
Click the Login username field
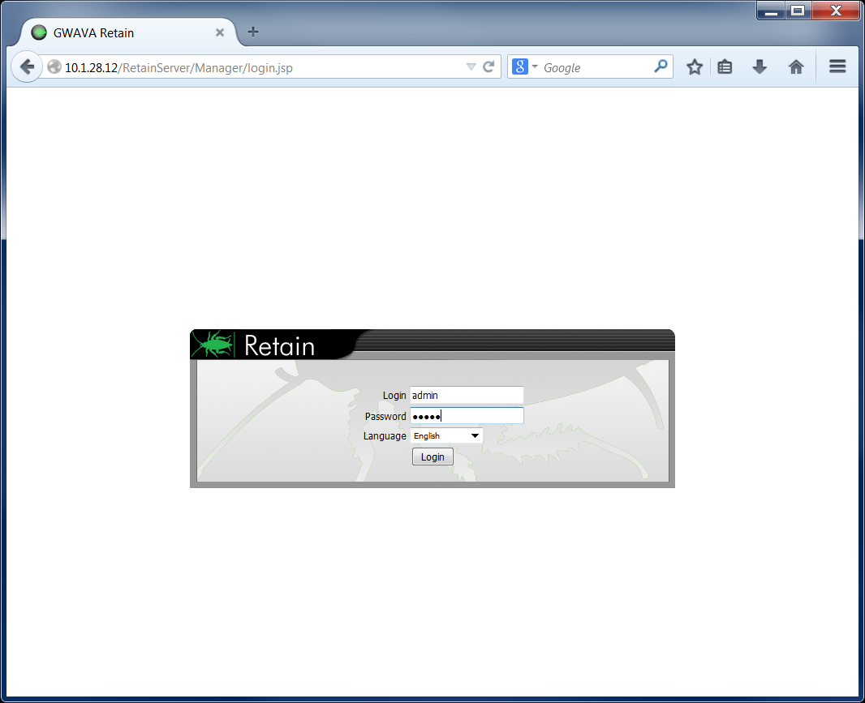tap(467, 396)
